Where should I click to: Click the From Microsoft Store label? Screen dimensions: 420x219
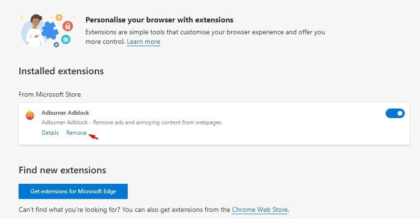point(50,94)
